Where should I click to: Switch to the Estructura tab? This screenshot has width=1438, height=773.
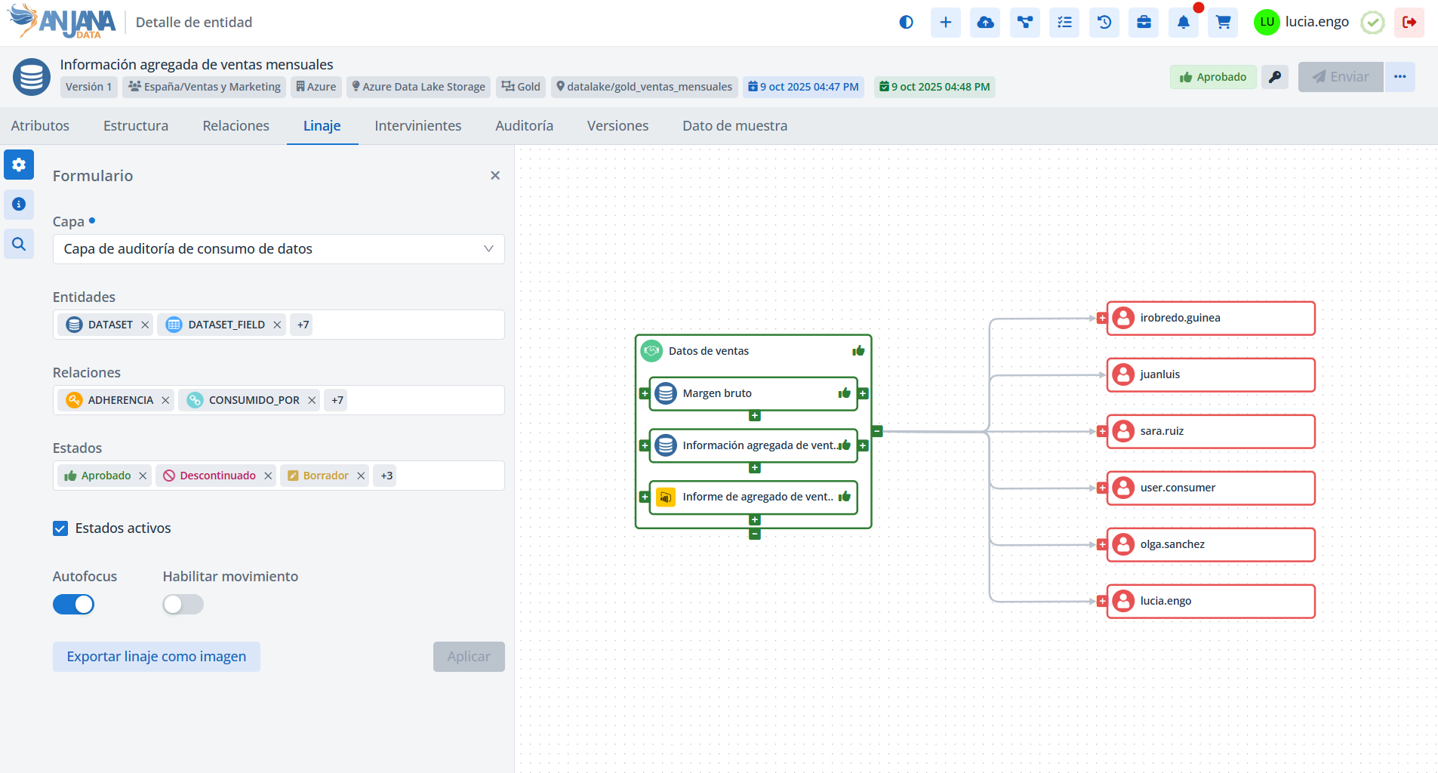pos(136,126)
